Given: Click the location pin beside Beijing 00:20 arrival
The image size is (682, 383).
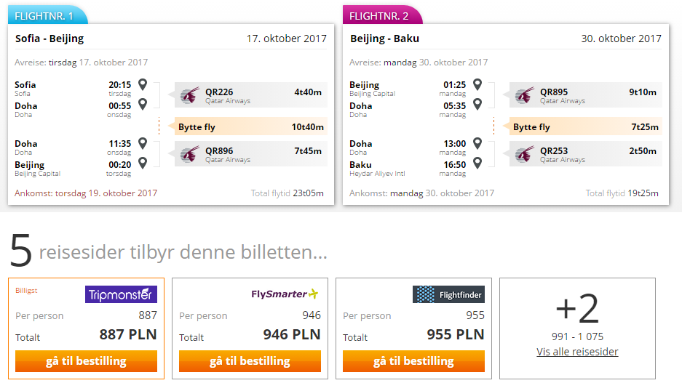Looking at the screenshot, I should coord(143,163).
